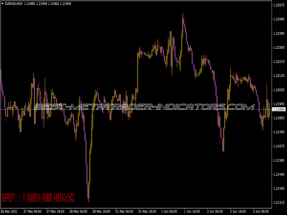Click price scale label 1.21855
The image size is (287, 215).
pos(279,118)
